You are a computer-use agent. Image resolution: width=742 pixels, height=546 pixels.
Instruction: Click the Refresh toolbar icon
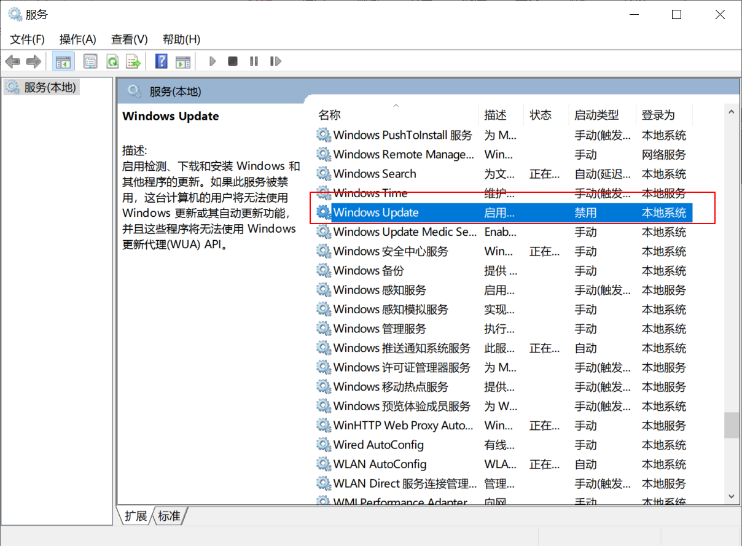[112, 61]
